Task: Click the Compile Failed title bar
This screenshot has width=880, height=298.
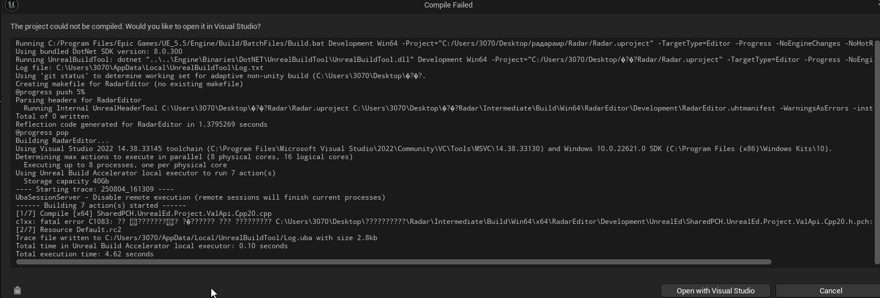Action: point(448,5)
